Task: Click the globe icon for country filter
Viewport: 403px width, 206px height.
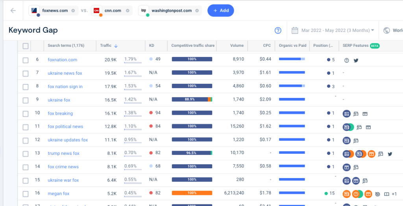Action: click(386, 31)
